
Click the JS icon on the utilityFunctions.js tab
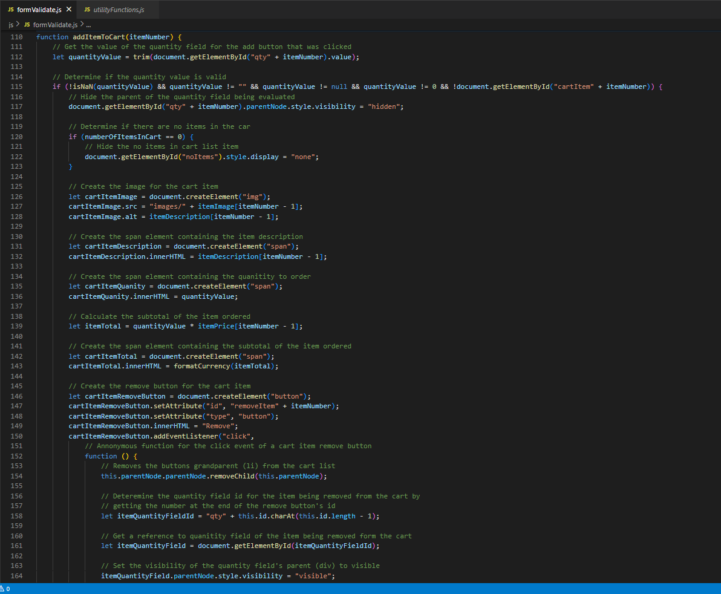click(88, 9)
